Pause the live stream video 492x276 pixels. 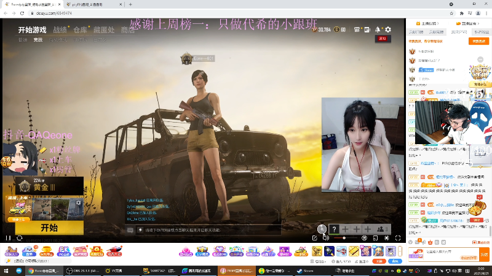[8, 238]
